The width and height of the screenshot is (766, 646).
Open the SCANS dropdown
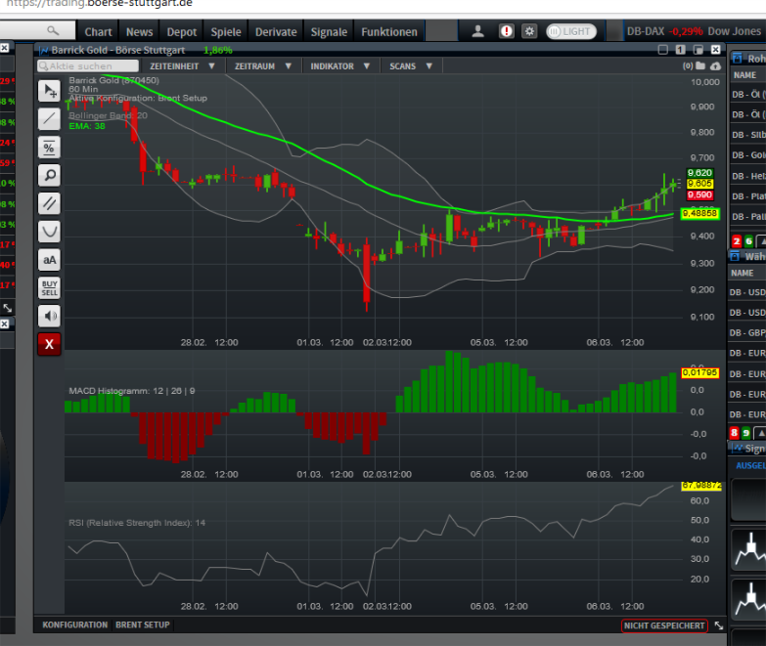[411, 65]
